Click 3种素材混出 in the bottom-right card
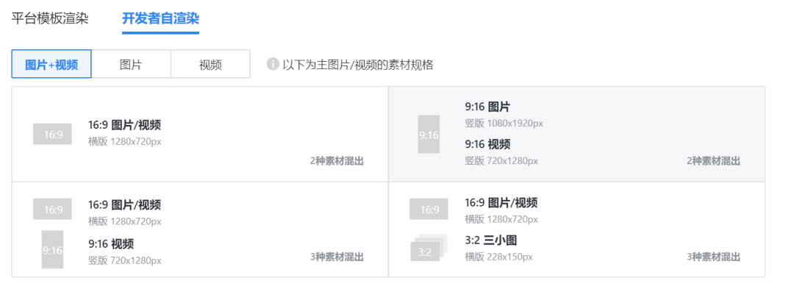Image resolution: width=794 pixels, height=289 pixels. 713,257
